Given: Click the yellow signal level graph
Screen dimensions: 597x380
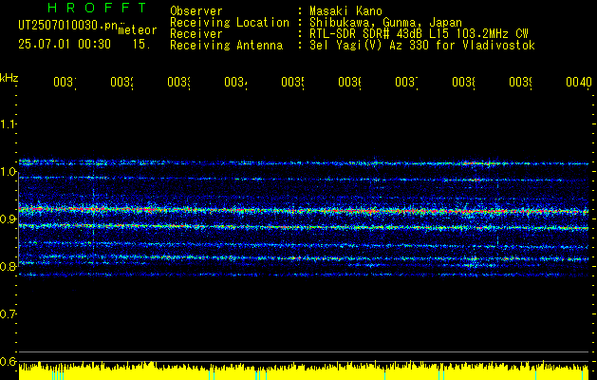Looking at the screenshot, I should click(x=304, y=371).
